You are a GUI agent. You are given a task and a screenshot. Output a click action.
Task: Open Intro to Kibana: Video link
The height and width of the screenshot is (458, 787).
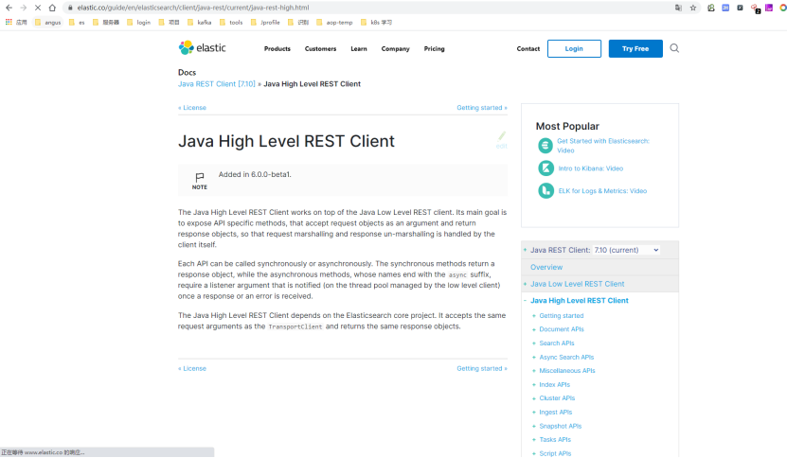[x=591, y=168]
